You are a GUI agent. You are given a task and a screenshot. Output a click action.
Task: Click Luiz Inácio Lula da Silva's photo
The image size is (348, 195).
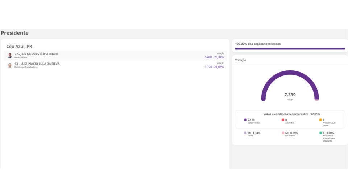(10, 65)
